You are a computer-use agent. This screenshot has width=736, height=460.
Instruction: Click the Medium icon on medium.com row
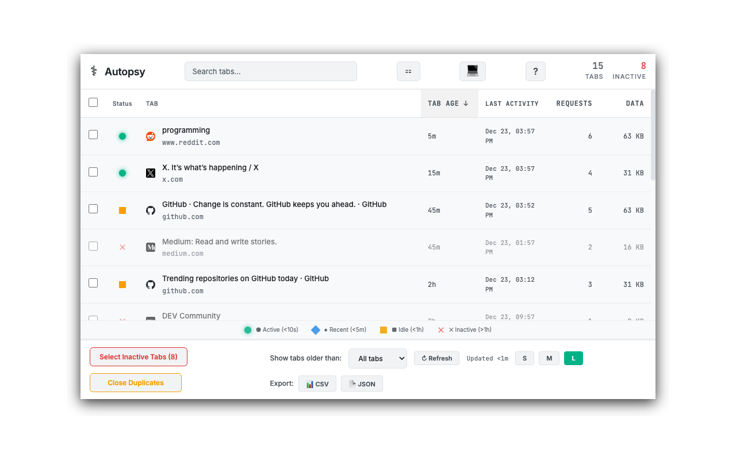150,247
